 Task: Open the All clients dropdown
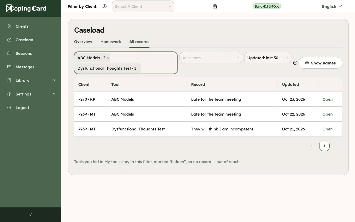pos(211,58)
